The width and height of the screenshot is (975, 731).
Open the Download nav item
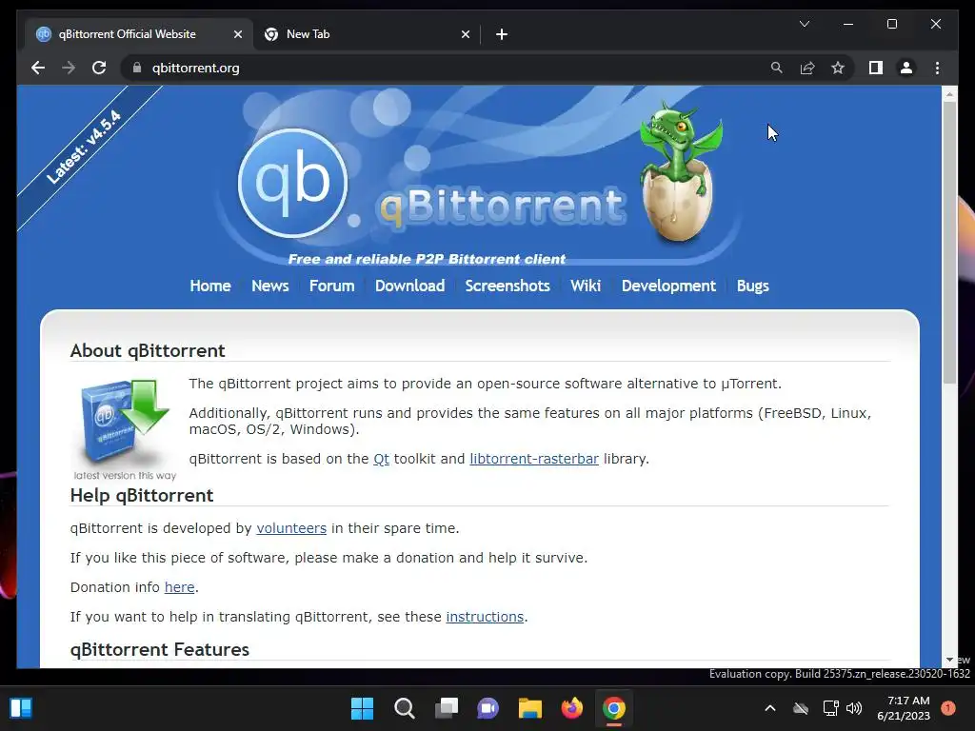409,286
